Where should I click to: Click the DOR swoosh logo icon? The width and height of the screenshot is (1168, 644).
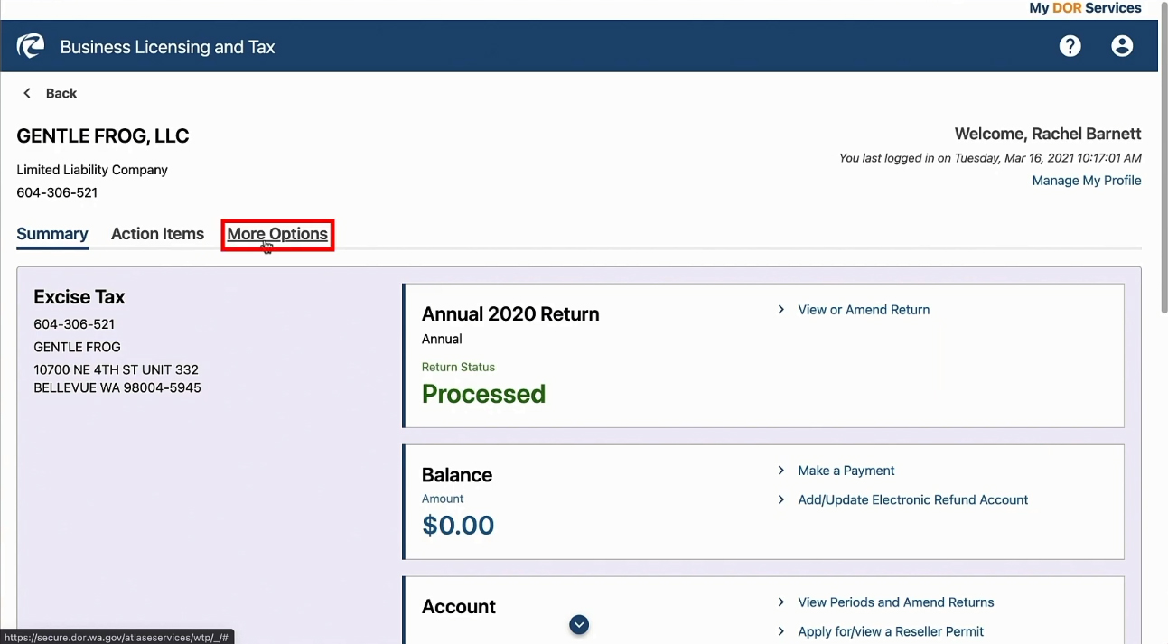(x=31, y=46)
